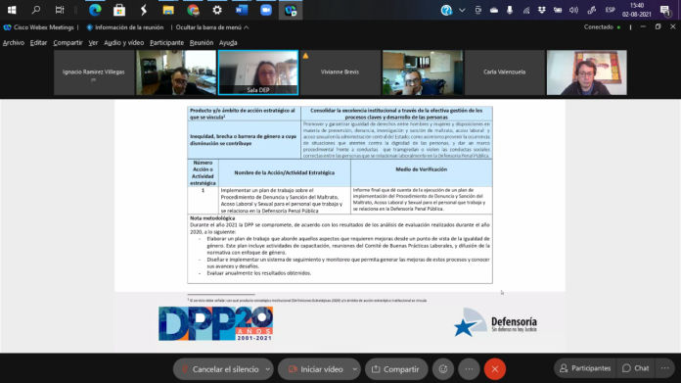
Task: Click Compartir button in bottom bar
Action: point(395,369)
